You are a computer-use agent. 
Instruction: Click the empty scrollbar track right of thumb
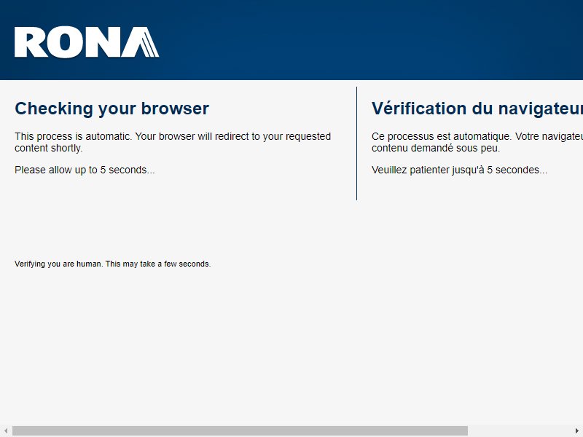pos(520,431)
